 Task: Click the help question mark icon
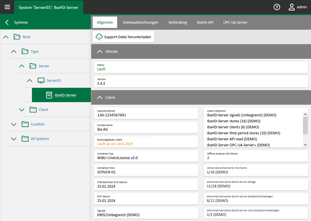[x=277, y=7]
